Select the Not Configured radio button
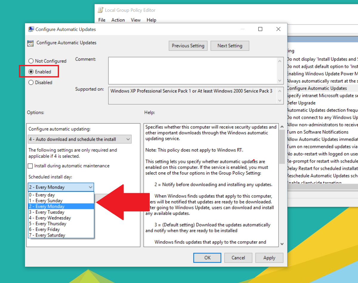 pyautogui.click(x=31, y=61)
